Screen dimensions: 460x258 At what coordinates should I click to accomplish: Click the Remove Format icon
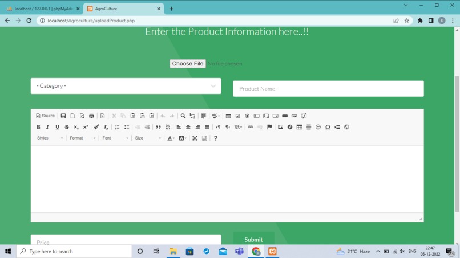point(106,127)
